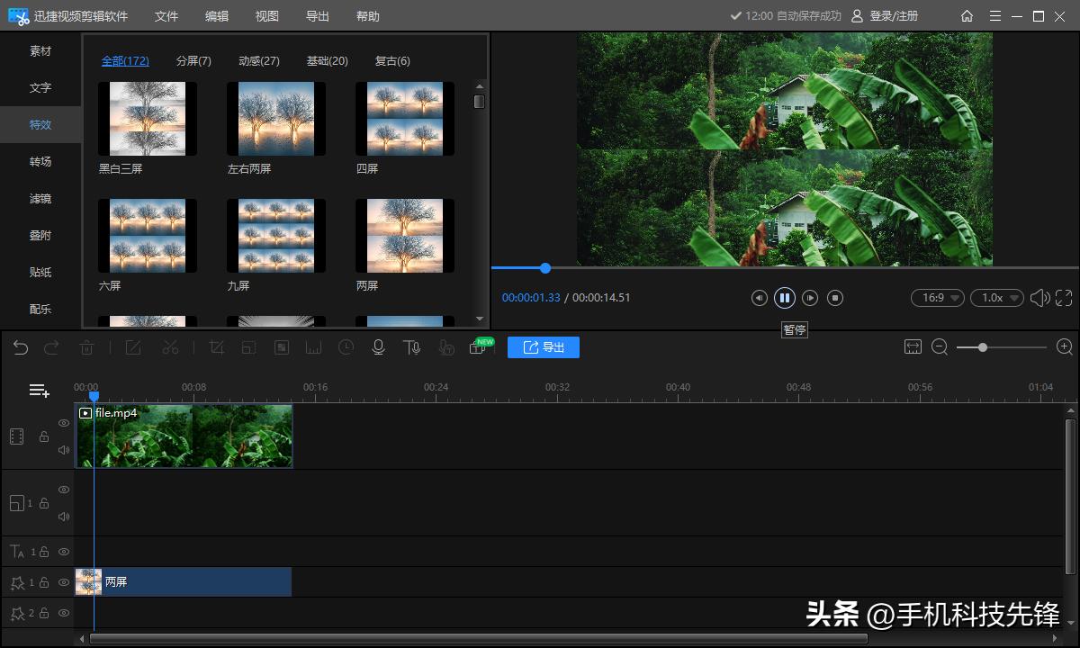Open the 文件 menu
The height and width of the screenshot is (648, 1080).
[x=166, y=16]
